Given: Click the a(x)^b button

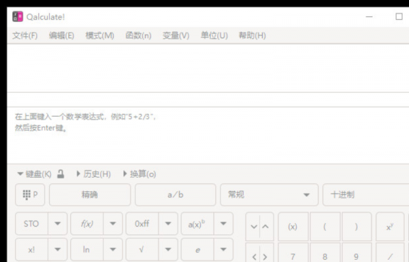Looking at the screenshot, I should 197,224.
